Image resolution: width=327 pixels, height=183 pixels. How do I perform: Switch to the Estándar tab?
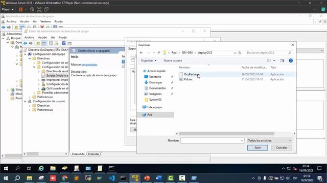click(94, 154)
